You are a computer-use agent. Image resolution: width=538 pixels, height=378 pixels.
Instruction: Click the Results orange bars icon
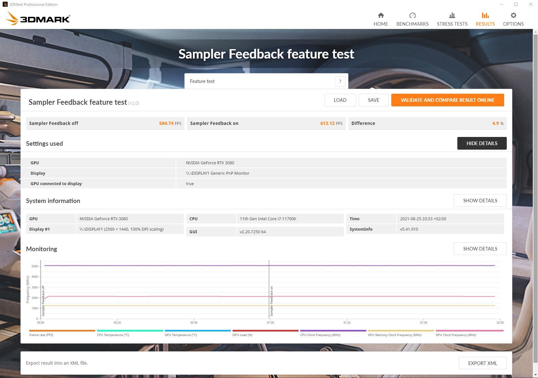pyautogui.click(x=485, y=15)
